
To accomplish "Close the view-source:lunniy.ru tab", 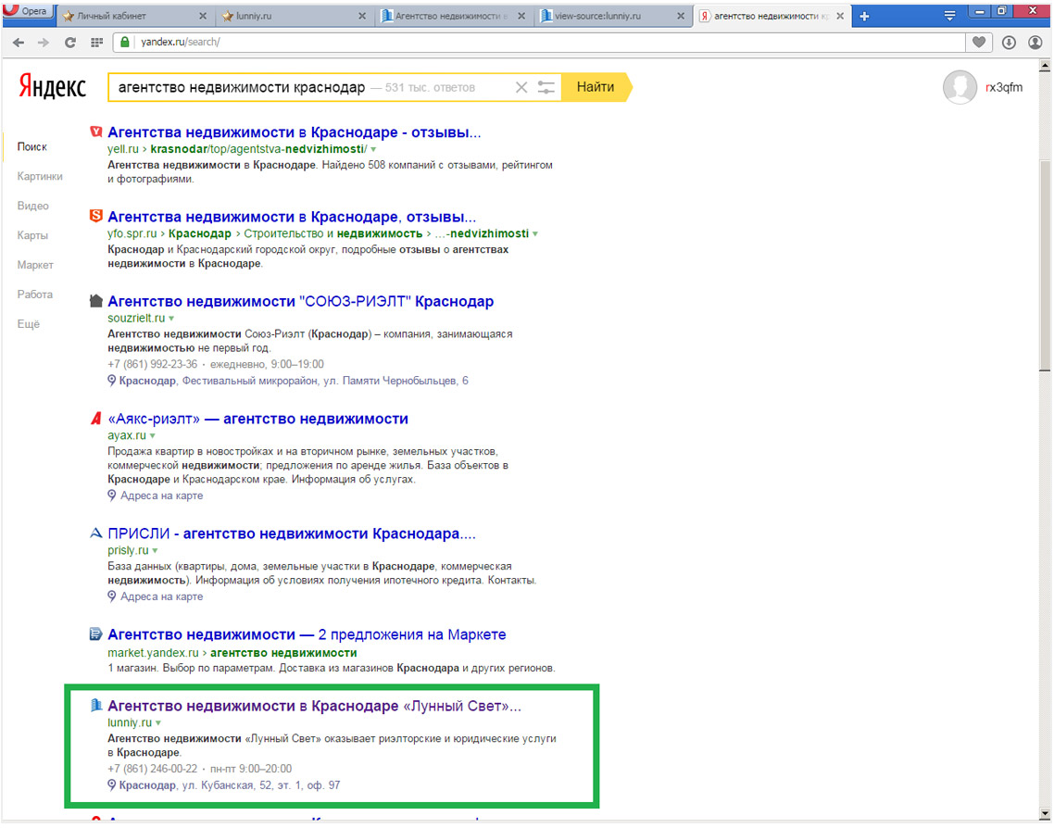I will coord(680,16).
